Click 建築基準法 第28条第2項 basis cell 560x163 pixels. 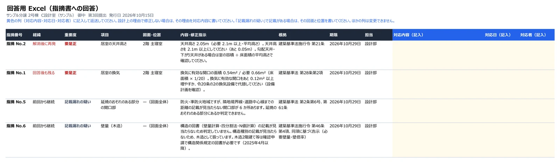coord(301,73)
